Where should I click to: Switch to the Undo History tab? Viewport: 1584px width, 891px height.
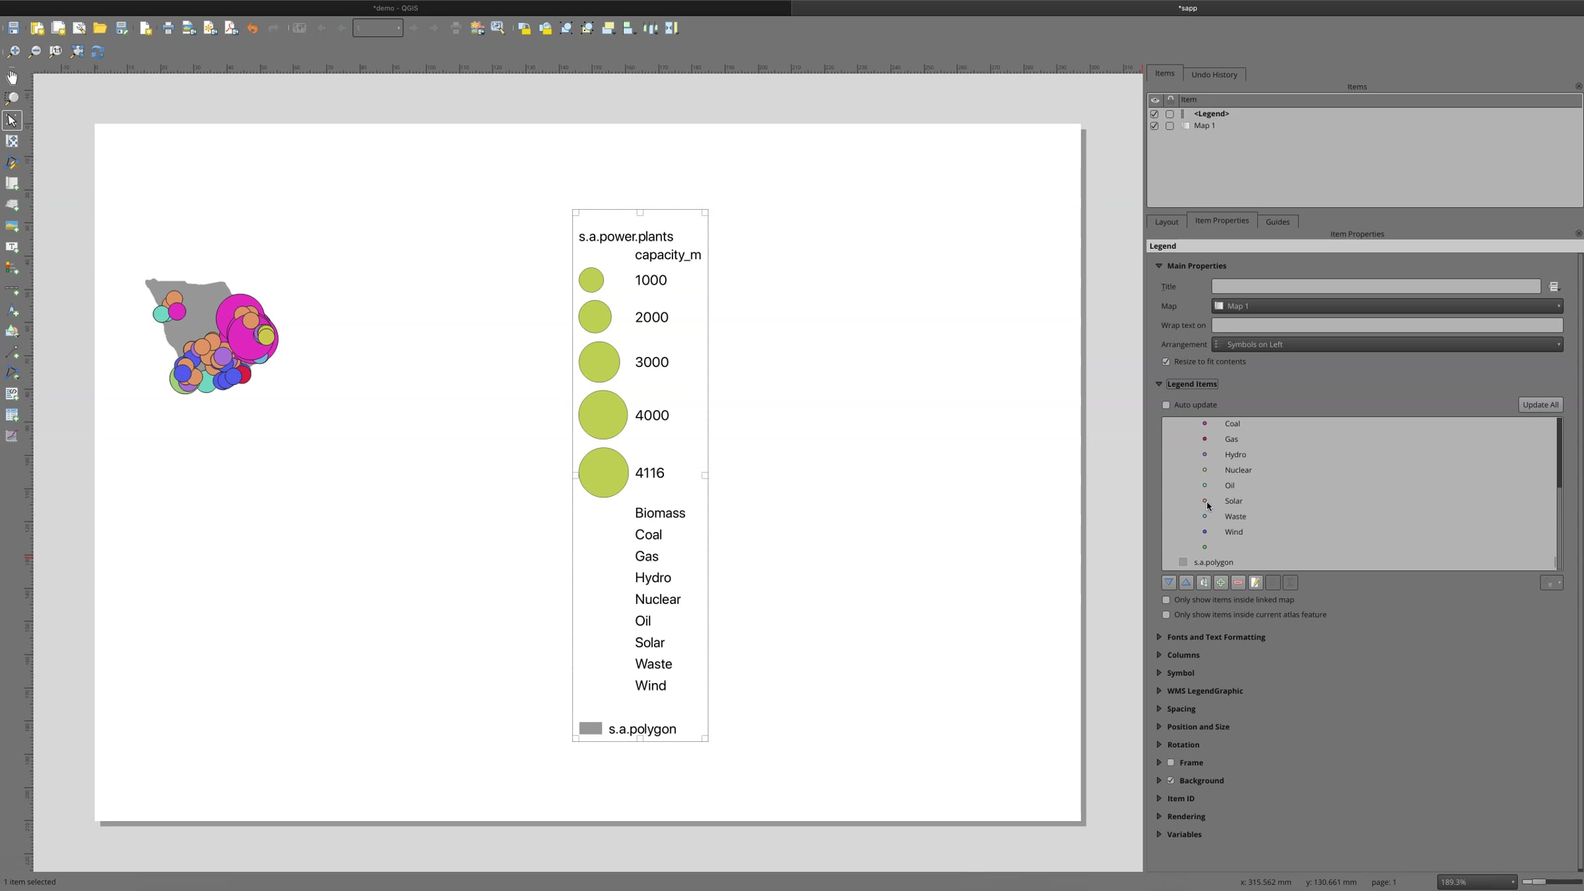click(1214, 75)
